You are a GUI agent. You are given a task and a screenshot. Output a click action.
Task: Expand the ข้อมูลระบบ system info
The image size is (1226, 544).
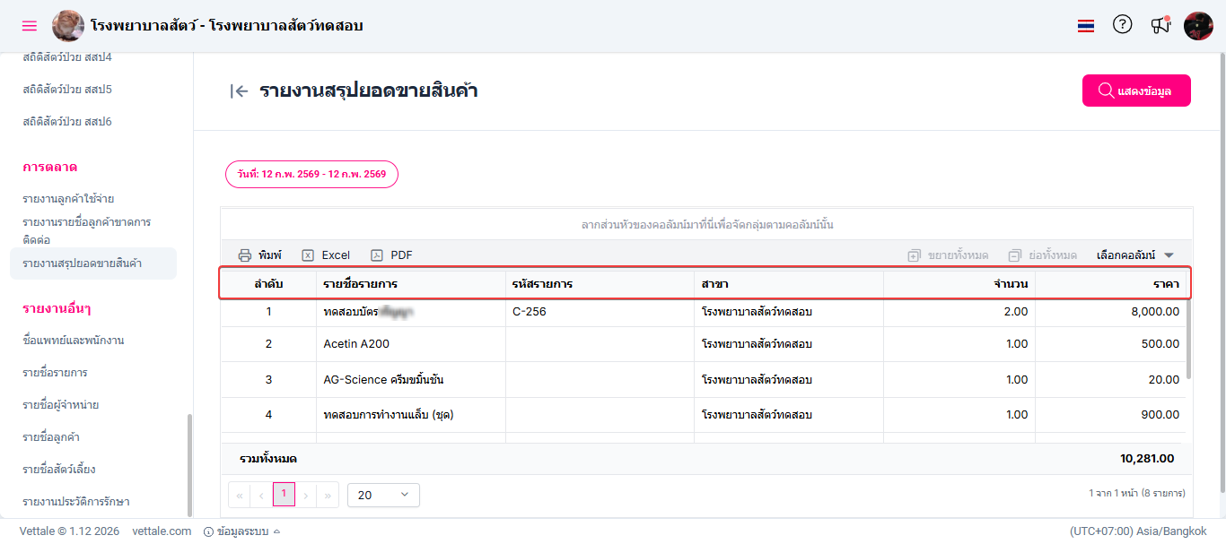(x=241, y=531)
